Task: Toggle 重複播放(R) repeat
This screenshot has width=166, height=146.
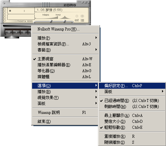Action: click(x=132, y=136)
